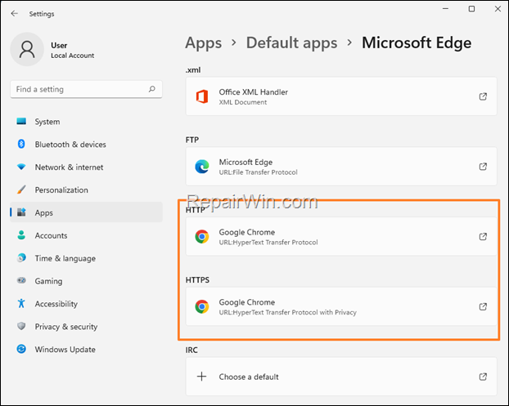Maximize the Settings window
Screen dimensions: 509x406
(471, 9)
